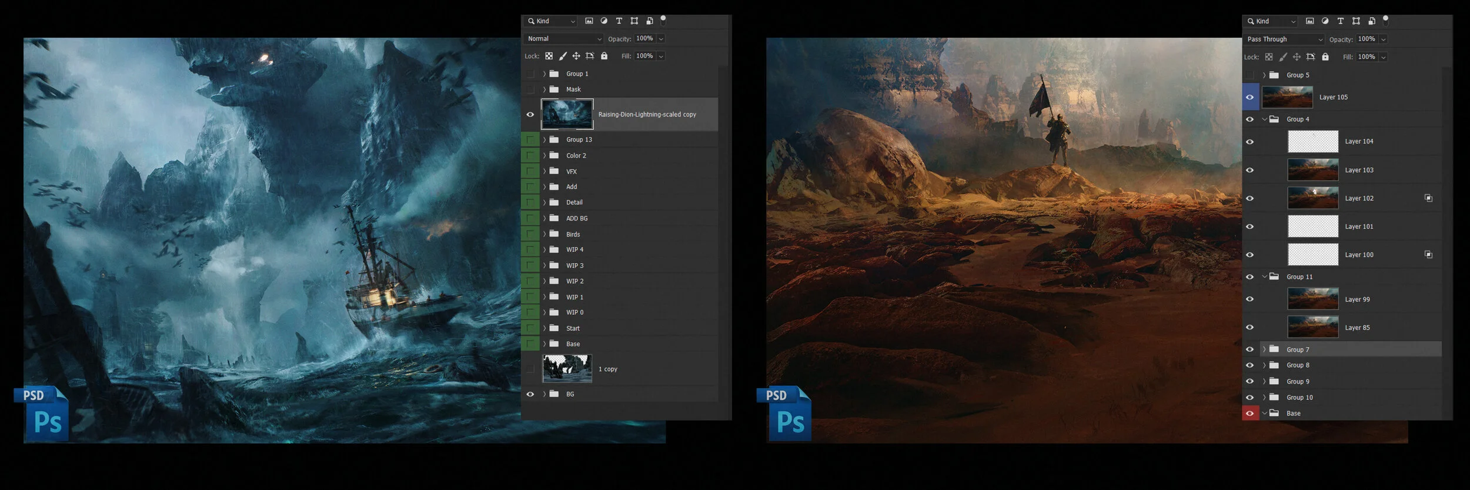Click Layer 103 thumbnail
The height and width of the screenshot is (490, 1470).
pyautogui.click(x=1313, y=170)
